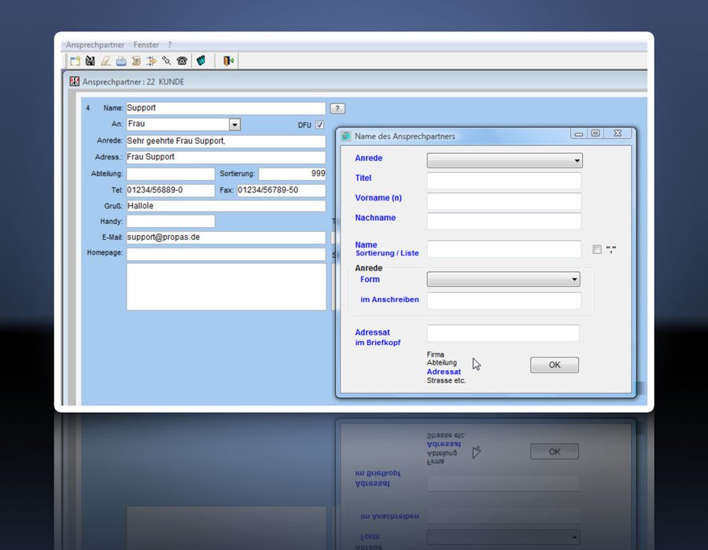Click the Name Sortierung / Liste field

coord(504,249)
